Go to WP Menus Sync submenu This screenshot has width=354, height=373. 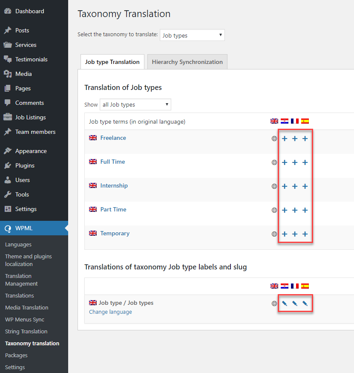point(24,319)
